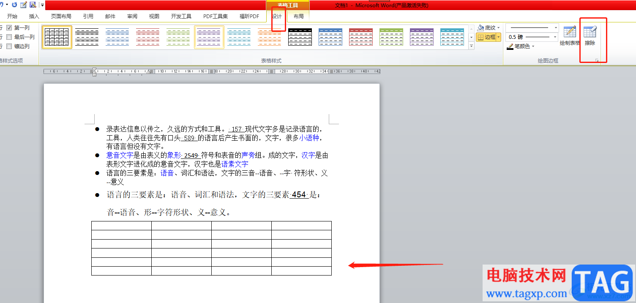
Task: Open the 福昕PDF tab
Action: (x=249, y=16)
